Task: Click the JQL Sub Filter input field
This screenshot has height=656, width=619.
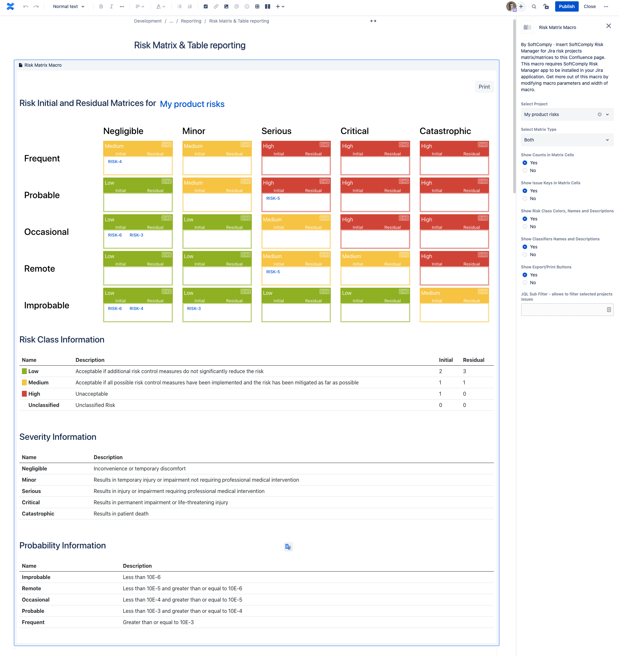Action: [563, 310]
